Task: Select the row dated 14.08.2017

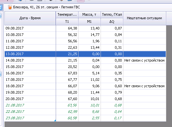Action: (x=85, y=60)
